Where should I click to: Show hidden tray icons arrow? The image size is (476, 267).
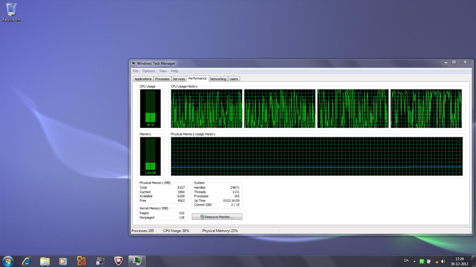coord(414,261)
